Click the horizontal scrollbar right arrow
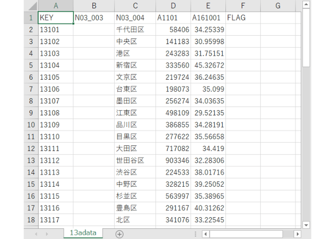This screenshot has height=239, width=335. pyautogui.click(x=297, y=234)
